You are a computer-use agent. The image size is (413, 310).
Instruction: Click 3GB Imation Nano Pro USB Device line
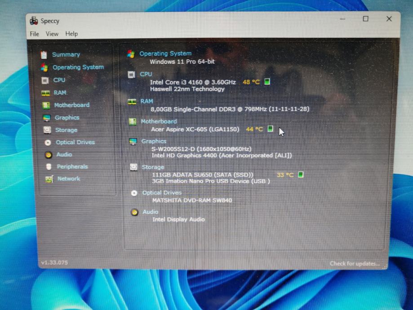coord(211,181)
